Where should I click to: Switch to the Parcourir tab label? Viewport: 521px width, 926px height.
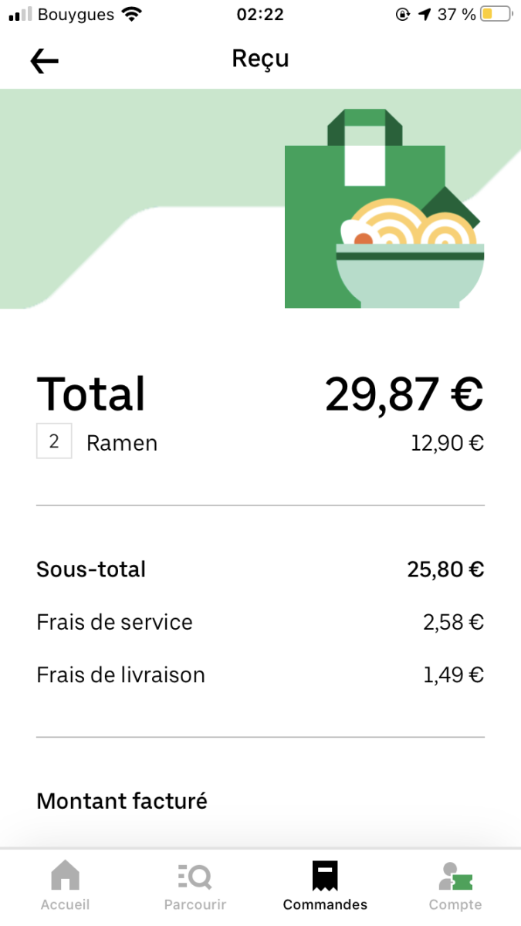tap(195, 904)
